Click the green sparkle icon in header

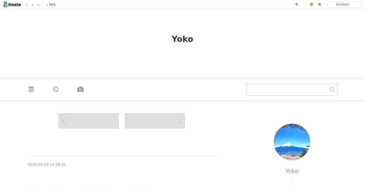pos(297,4)
